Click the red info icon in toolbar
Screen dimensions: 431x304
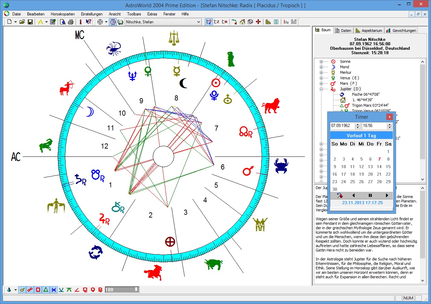pos(80,22)
